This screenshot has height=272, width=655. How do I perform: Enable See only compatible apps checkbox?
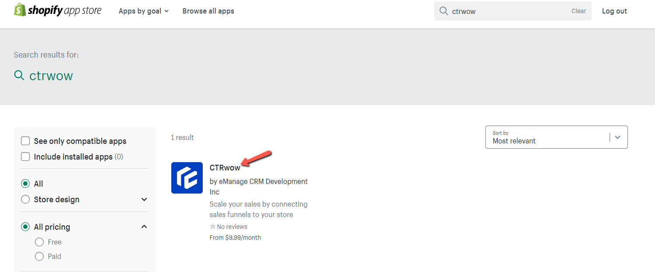click(x=26, y=141)
